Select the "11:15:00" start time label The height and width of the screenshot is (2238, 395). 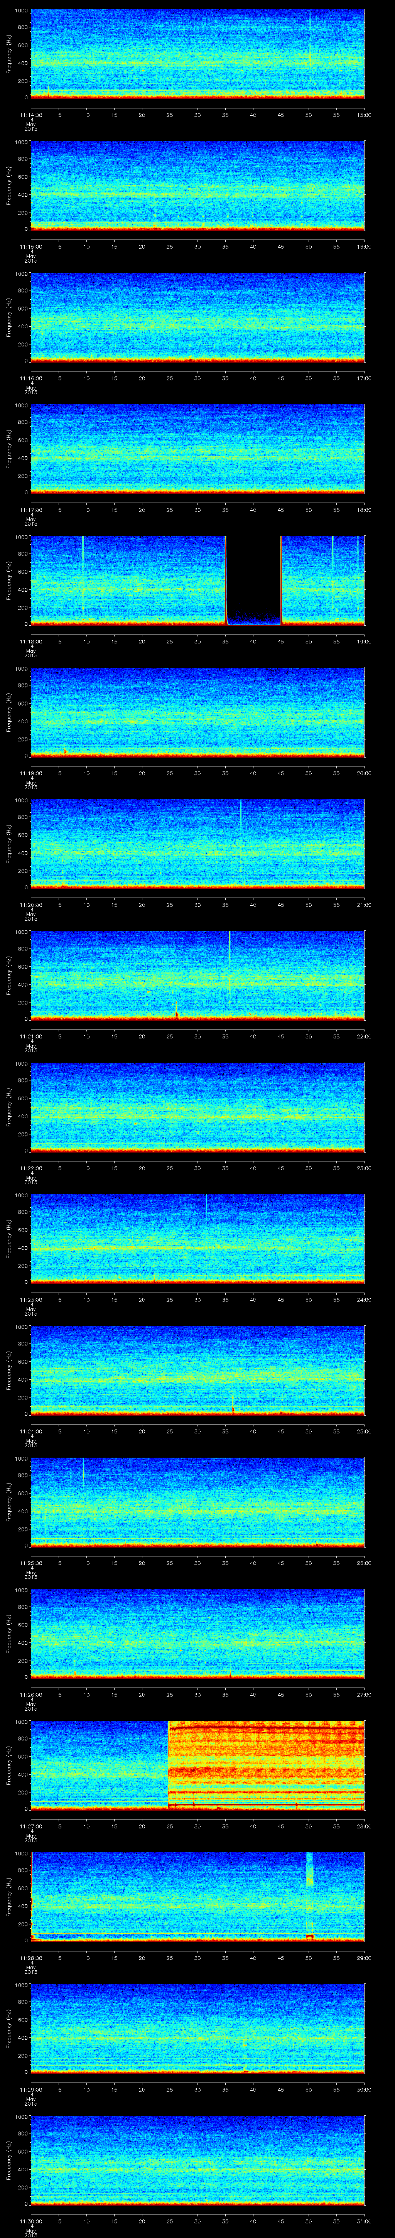tap(31, 247)
